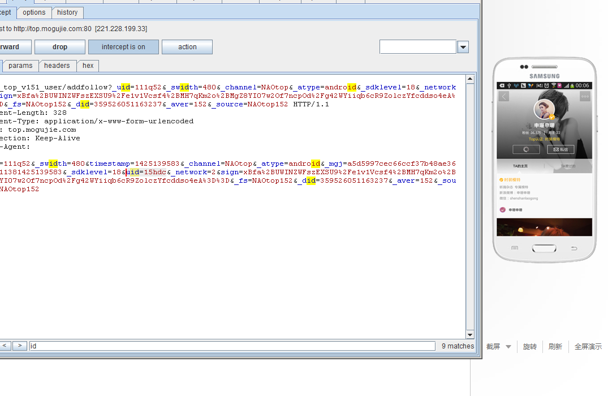Tap the '00:06' clock in phone status bar
This screenshot has height=396, width=608.
[x=582, y=85]
